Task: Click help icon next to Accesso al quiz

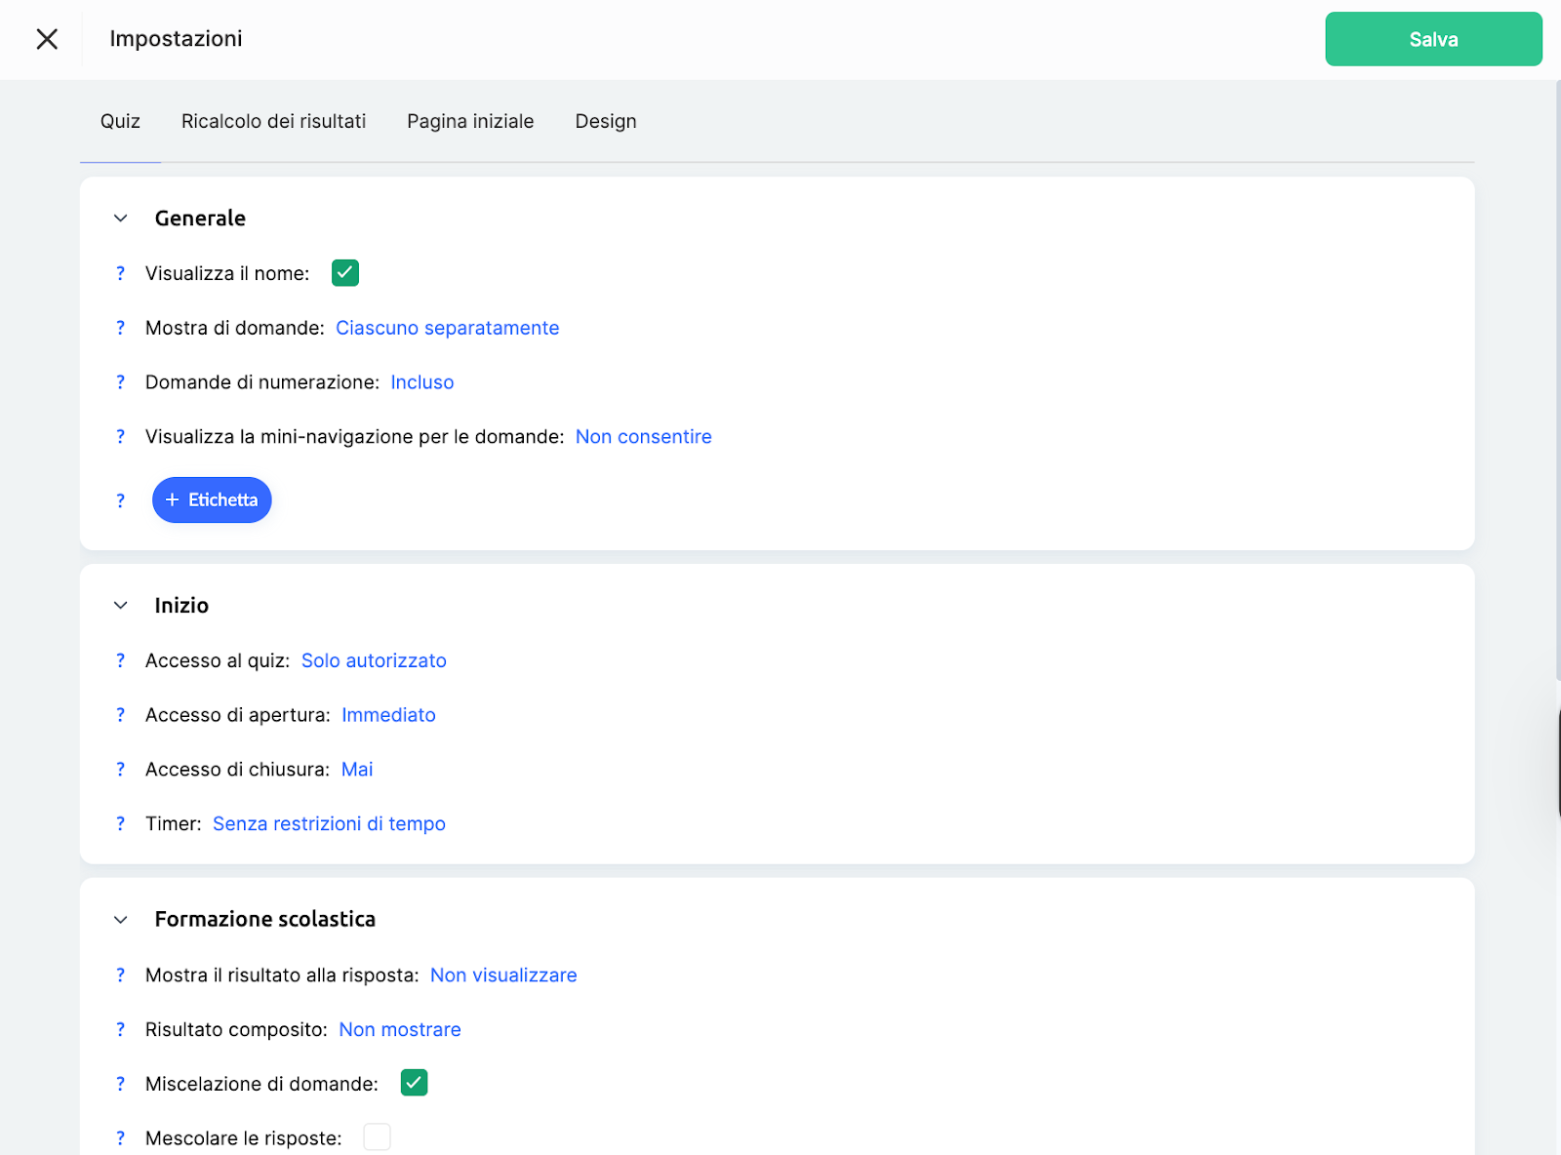Action: pos(120,660)
